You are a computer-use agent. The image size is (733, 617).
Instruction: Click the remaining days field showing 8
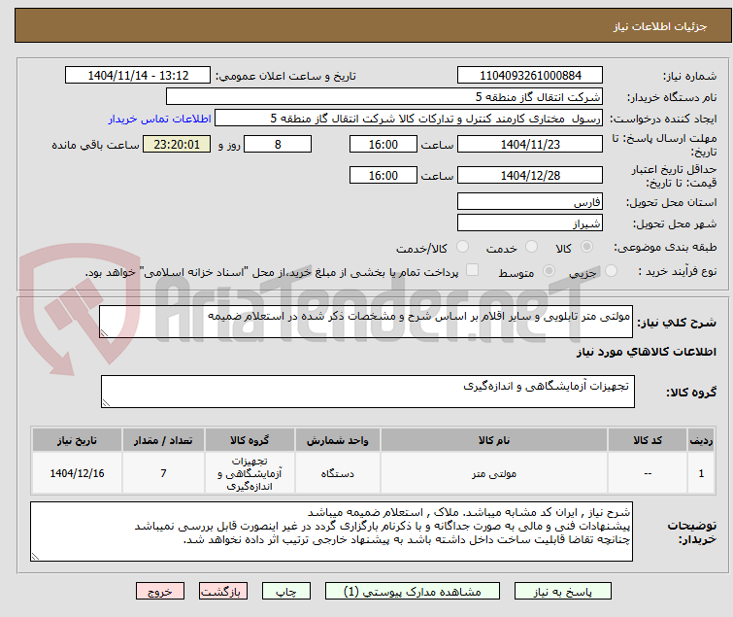click(x=278, y=144)
